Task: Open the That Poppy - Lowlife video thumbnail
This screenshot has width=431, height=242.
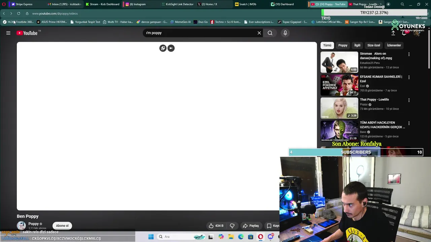Action: [339, 108]
